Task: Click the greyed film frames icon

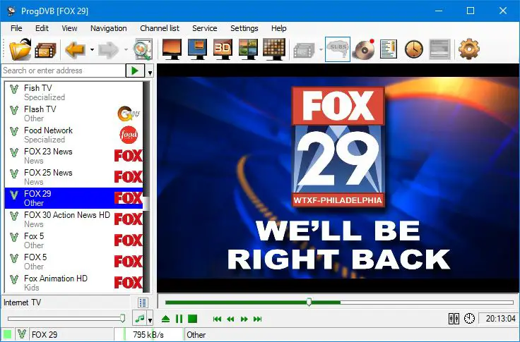Action: 304,50
